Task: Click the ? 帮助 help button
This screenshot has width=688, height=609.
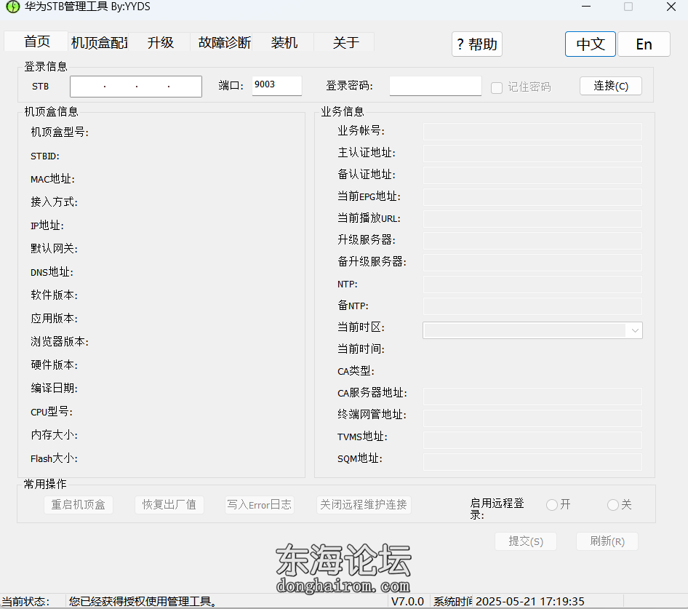Action: click(477, 44)
